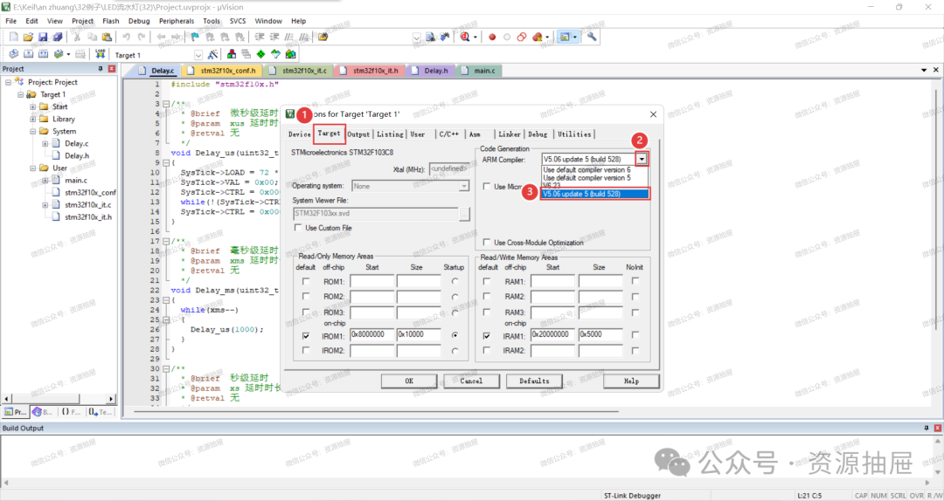944x501 pixels.
Task: Create a new file from toolbar
Action: 14,37
